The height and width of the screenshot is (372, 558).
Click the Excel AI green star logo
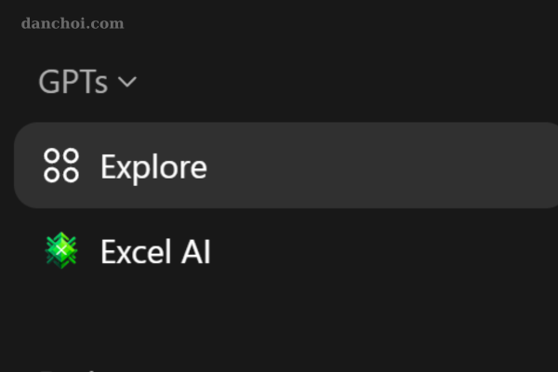pyautogui.click(x=61, y=251)
